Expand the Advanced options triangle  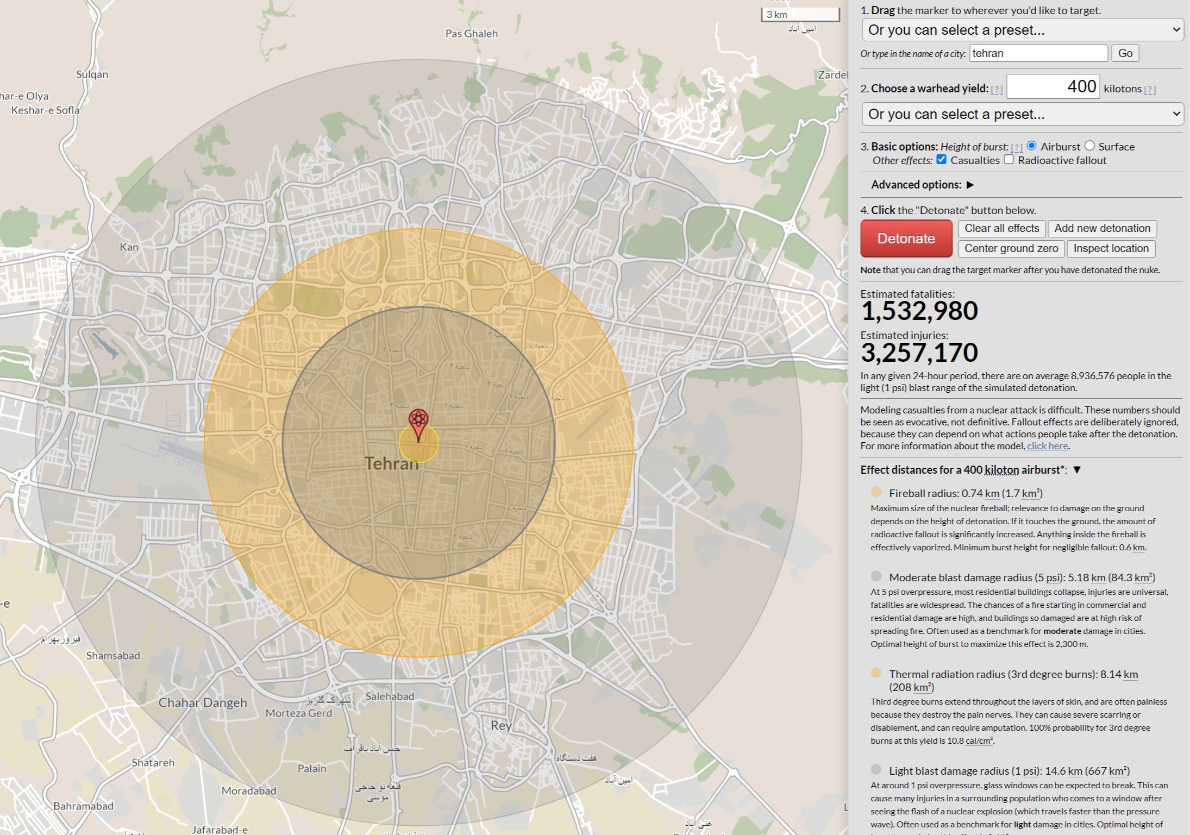pos(970,185)
